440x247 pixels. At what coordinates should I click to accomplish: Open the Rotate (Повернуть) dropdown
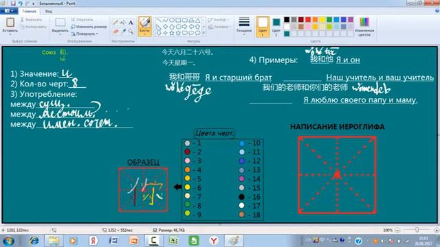click(x=84, y=34)
